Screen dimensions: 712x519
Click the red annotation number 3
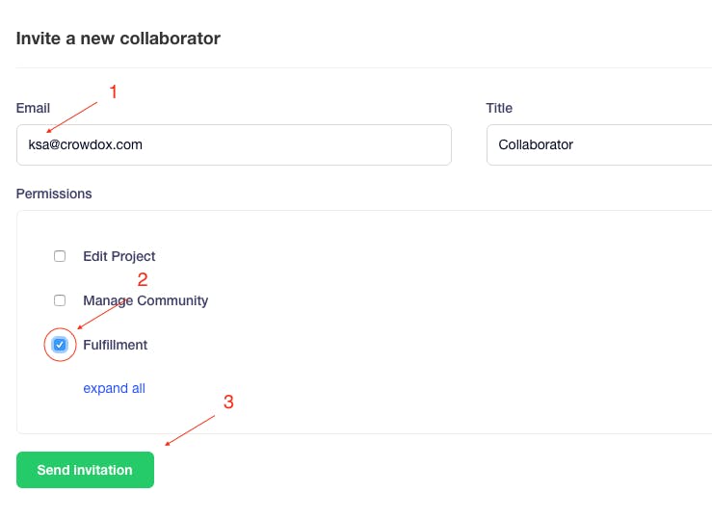[228, 402]
